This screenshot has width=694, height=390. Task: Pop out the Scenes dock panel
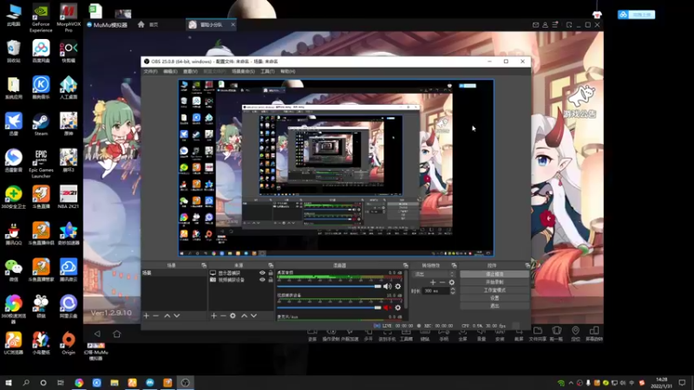204,265
